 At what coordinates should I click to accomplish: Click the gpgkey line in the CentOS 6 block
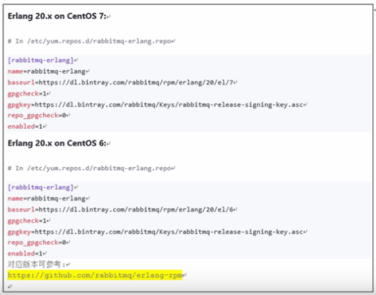(x=155, y=232)
